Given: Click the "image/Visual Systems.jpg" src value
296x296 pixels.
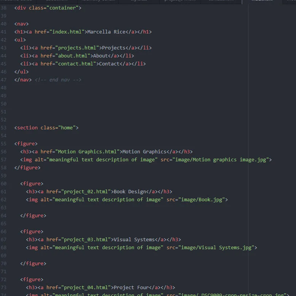Looking at the screenshot, I should click(216, 248).
